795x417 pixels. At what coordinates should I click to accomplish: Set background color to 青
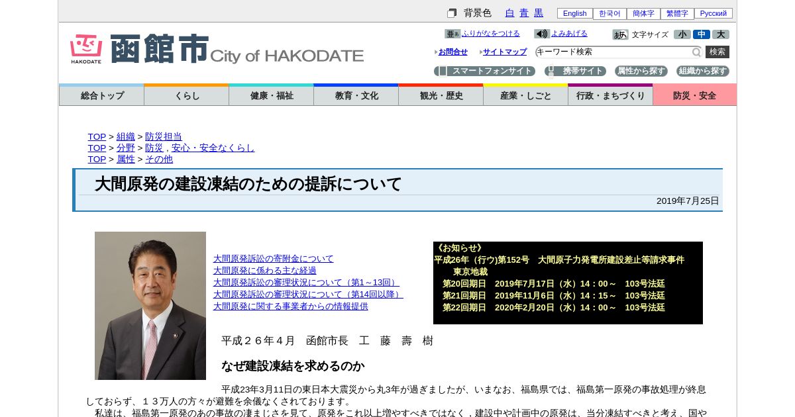(x=524, y=13)
